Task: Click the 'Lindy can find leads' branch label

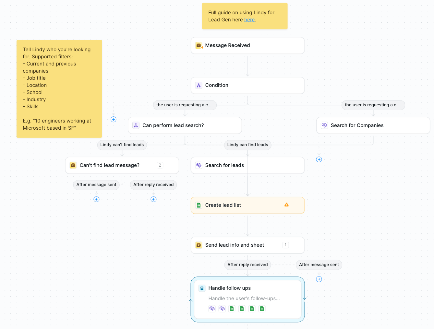Action: 248,145
